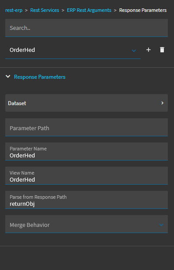Delete the OrderHed parameter with trash icon
The width and height of the screenshot is (174, 270).
tap(162, 50)
